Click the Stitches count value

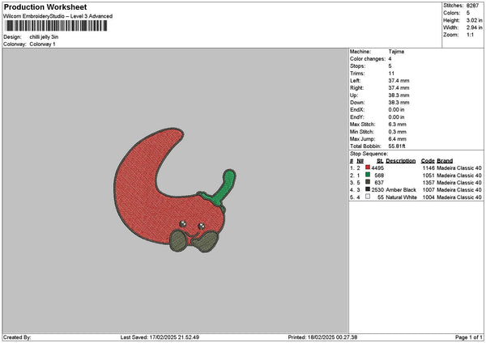tap(472, 6)
